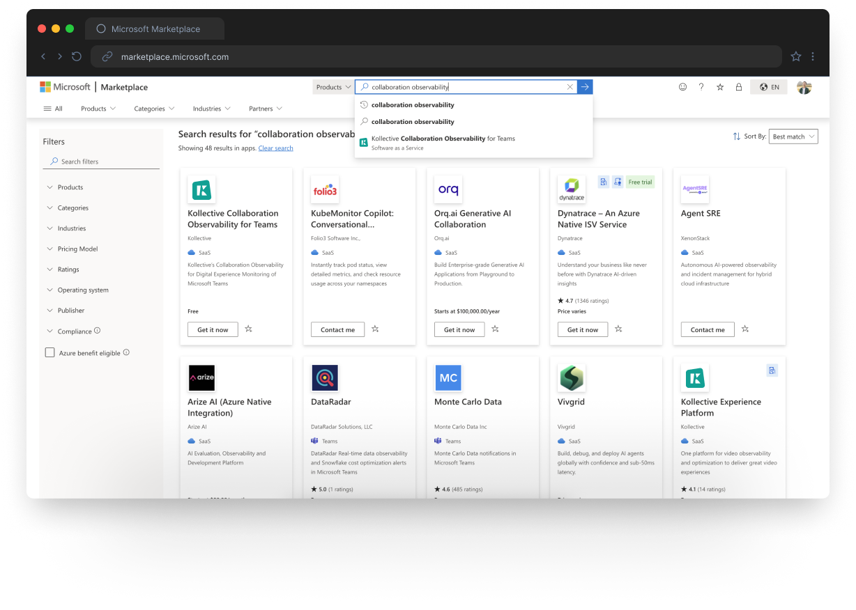
Task: Click Get it now for Orq.ai
Action: click(459, 329)
